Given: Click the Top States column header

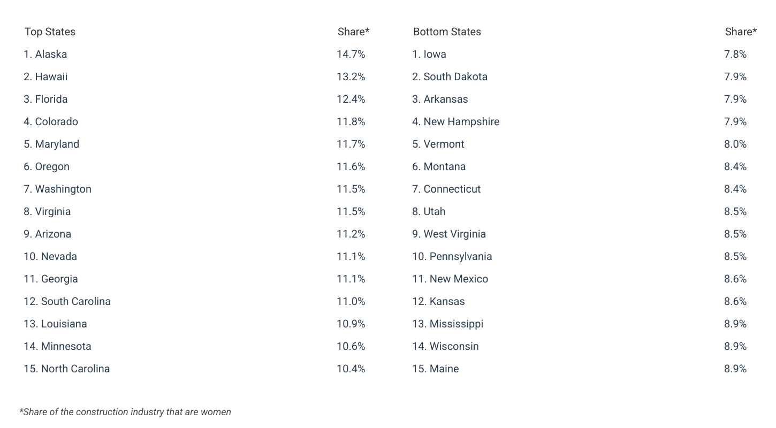Looking at the screenshot, I should (50, 32).
